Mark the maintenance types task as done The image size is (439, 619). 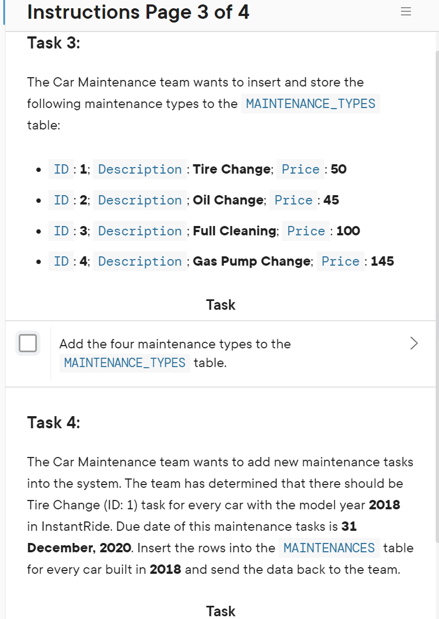[28, 343]
